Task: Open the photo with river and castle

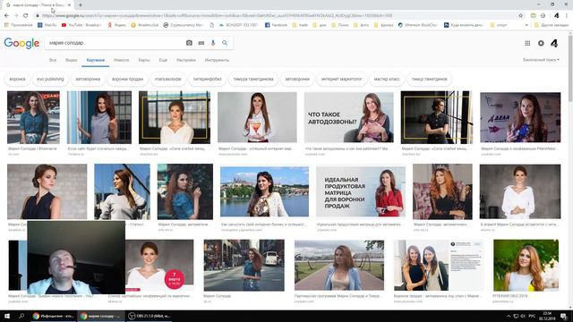Action: 264,191
